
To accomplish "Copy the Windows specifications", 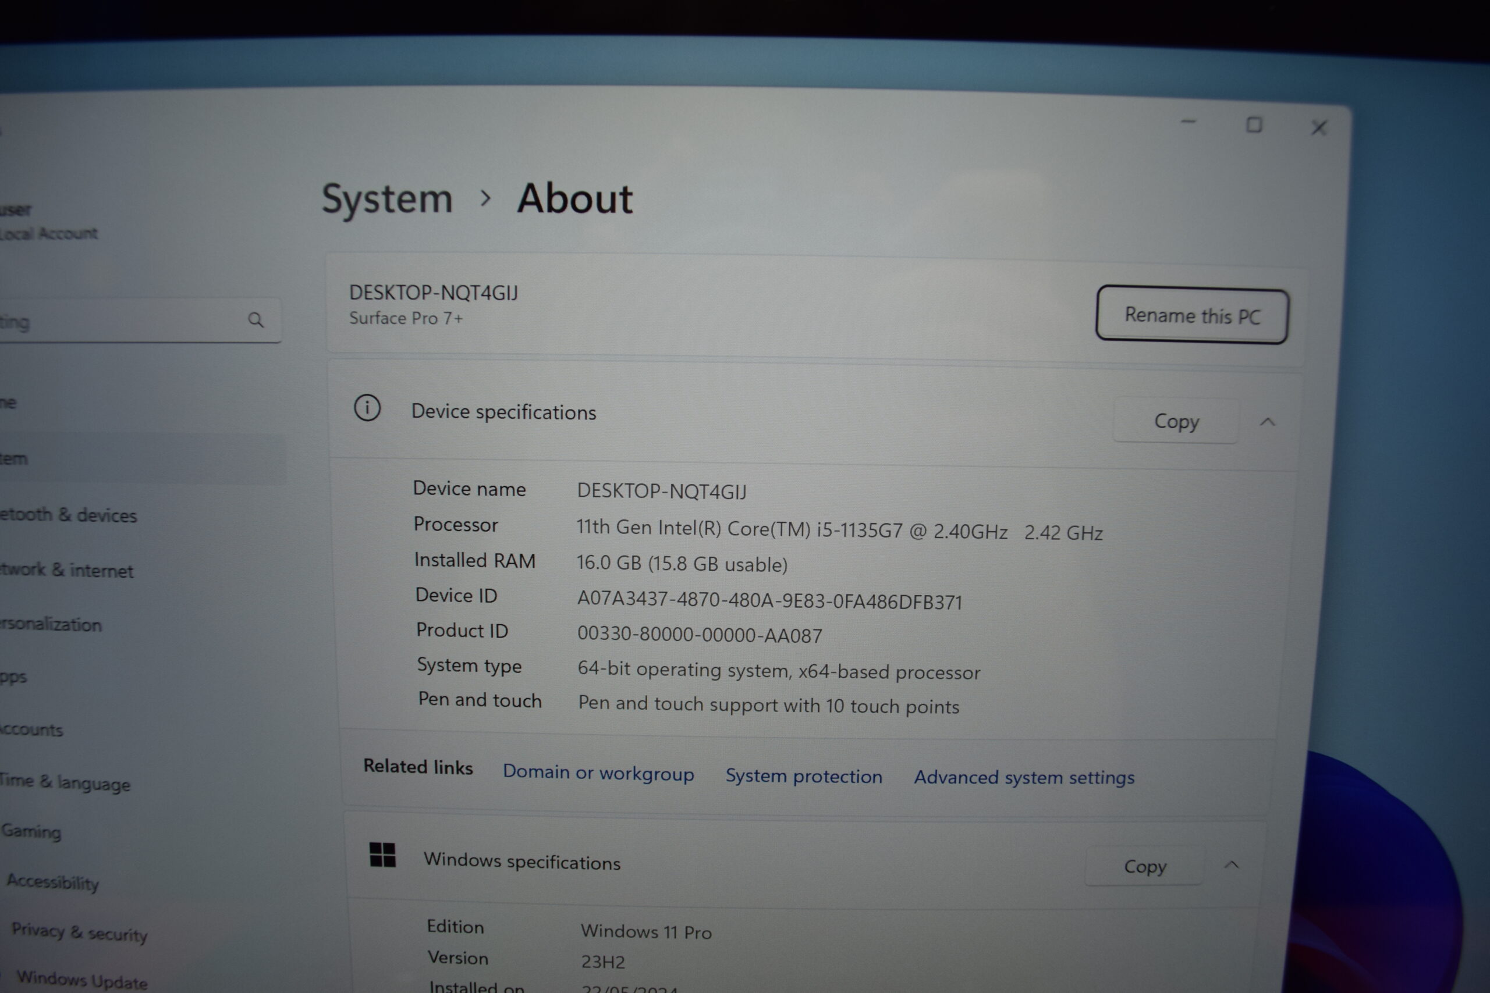I will tap(1145, 866).
